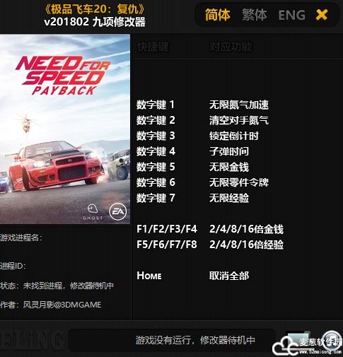Switch language to 简体 Simplified Chinese
343x357 pixels.
[217, 15]
